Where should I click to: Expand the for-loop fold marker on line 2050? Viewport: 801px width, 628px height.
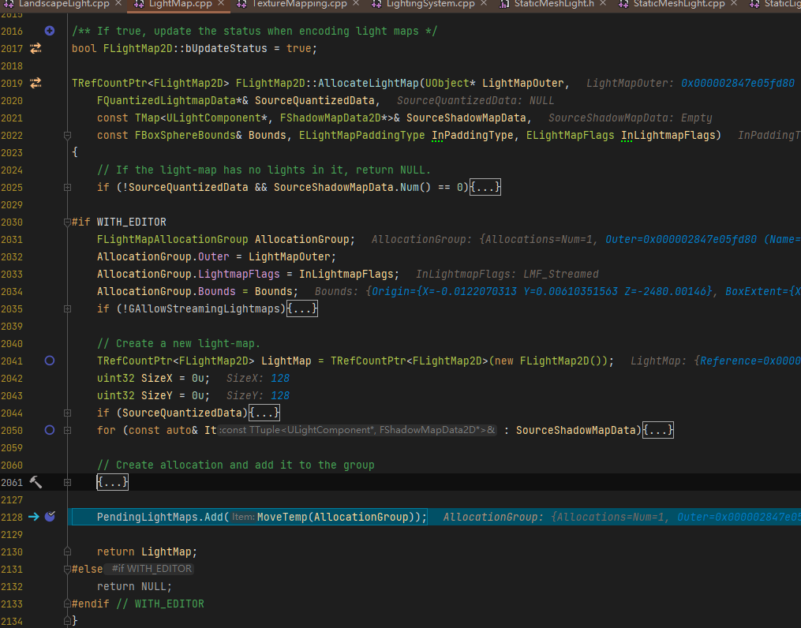pos(67,431)
